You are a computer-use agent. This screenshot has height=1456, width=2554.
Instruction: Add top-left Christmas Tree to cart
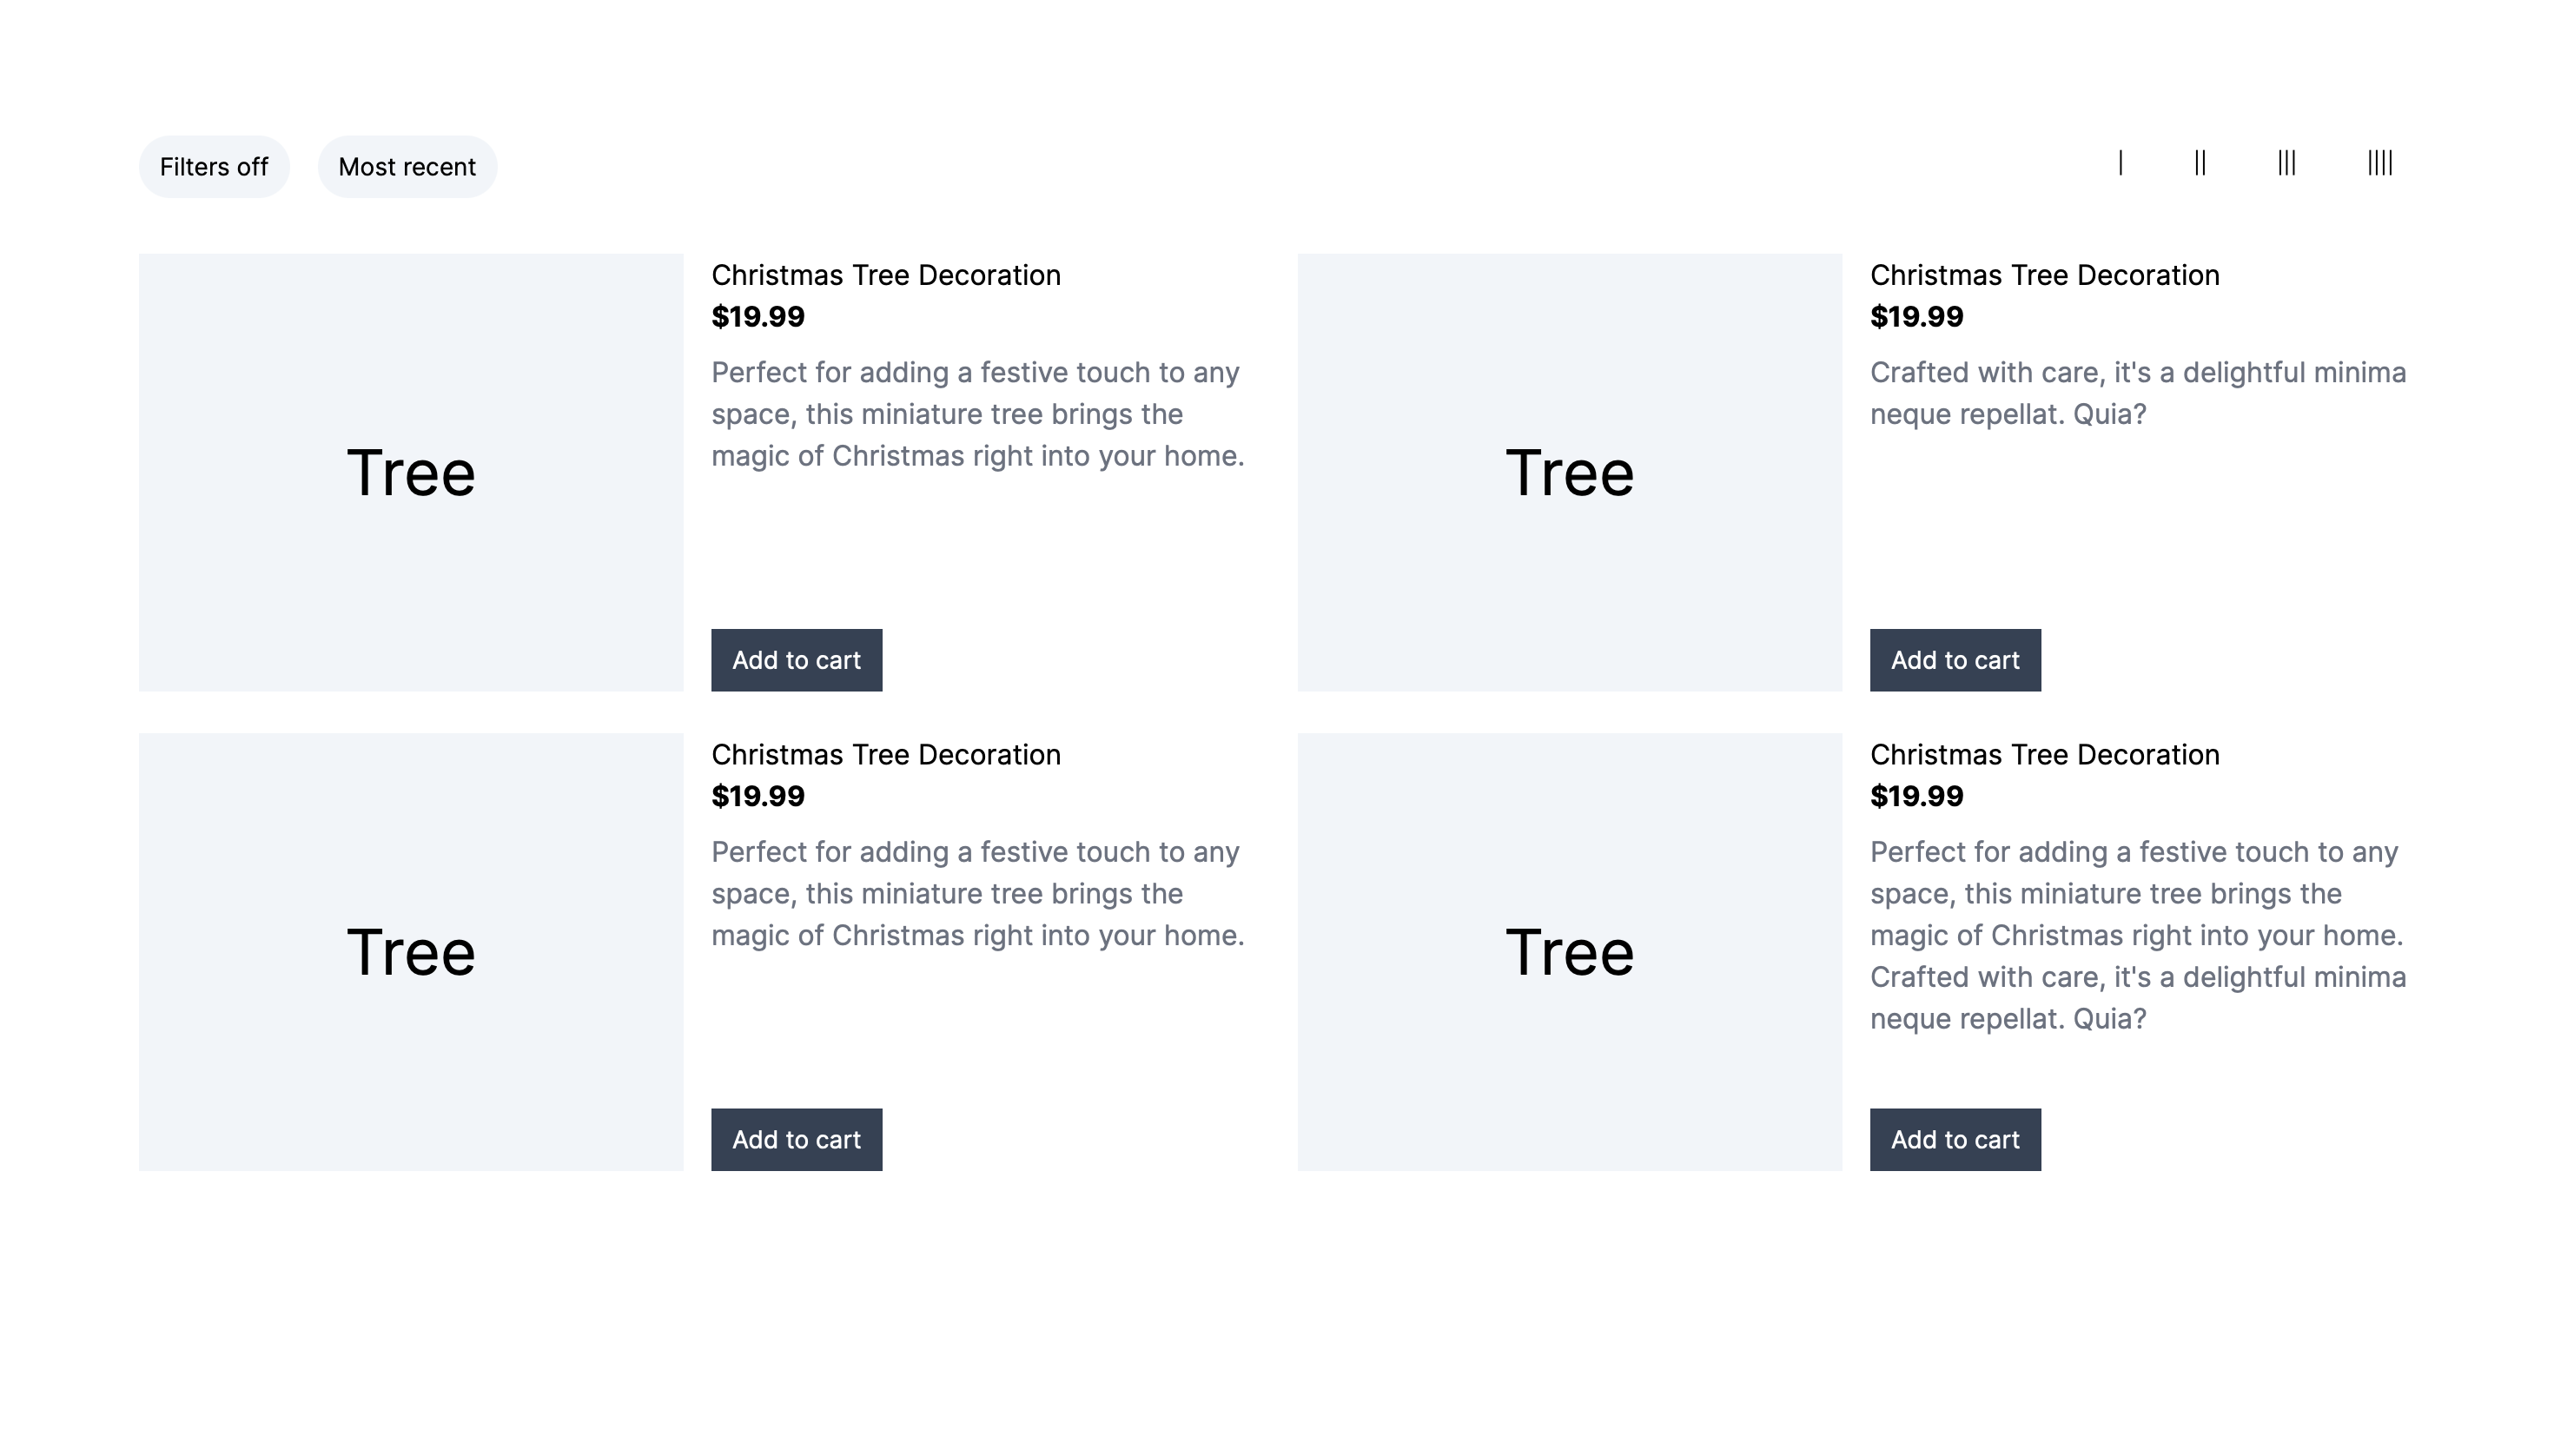[797, 661]
